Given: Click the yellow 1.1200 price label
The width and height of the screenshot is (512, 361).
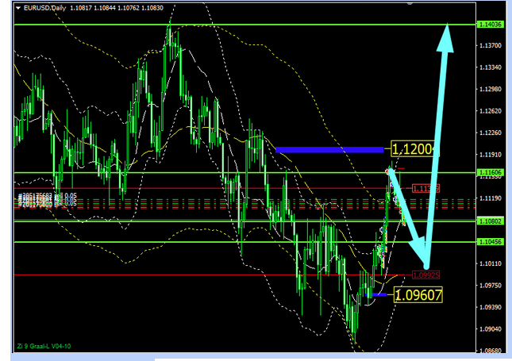Looking at the screenshot, I should [x=414, y=149].
